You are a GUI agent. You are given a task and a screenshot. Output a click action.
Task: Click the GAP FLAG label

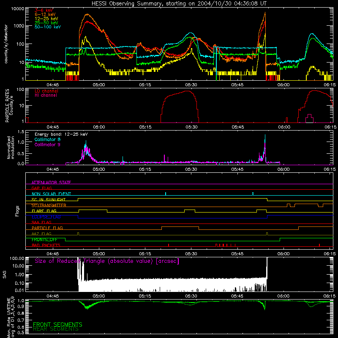point(41,188)
